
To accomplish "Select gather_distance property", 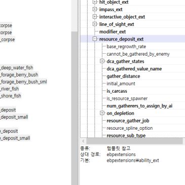I will (x=123, y=76).
